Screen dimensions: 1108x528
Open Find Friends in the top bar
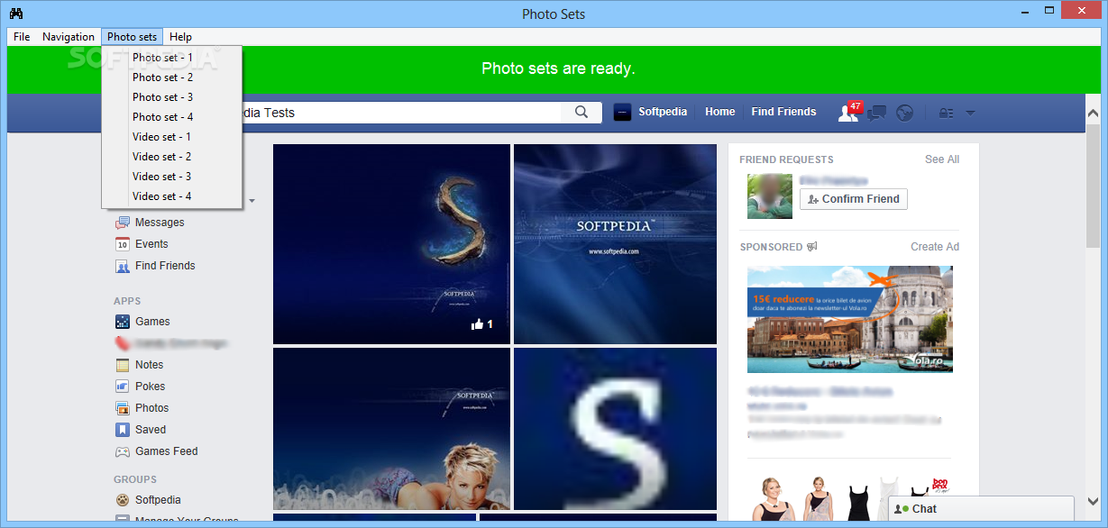(783, 112)
